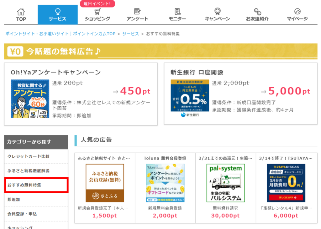Image resolution: width=321 pixels, height=229 pixels.
Task: Open the 3/14で終了！TSUTAYA… ad title
Action: (x=286, y=158)
